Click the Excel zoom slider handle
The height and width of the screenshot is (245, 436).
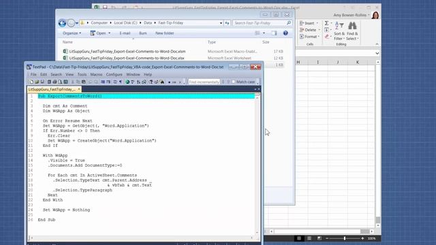click(x=345, y=238)
